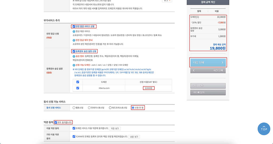
Task: Click the 결제 금액 계산 panel header
Action: (208, 2)
